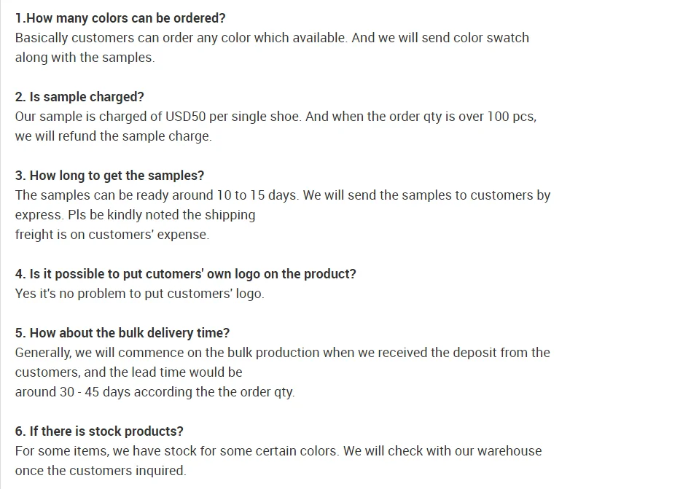The image size is (699, 489).
Task: Click the line starting "around 30 - 45 days"
Action: tap(155, 392)
